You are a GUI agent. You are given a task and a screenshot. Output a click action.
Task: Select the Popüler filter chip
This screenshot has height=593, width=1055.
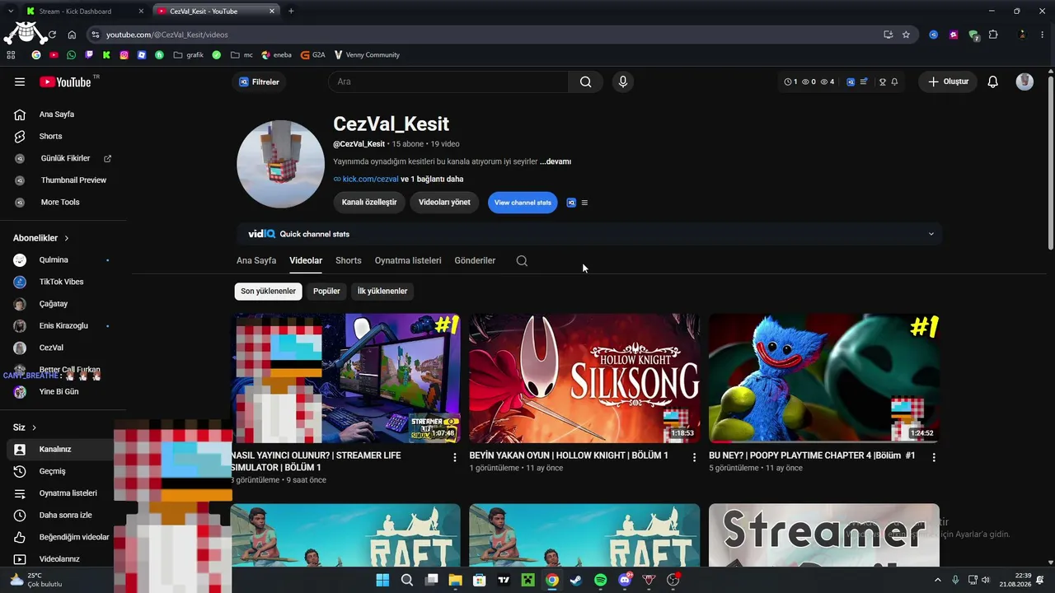pos(326,291)
